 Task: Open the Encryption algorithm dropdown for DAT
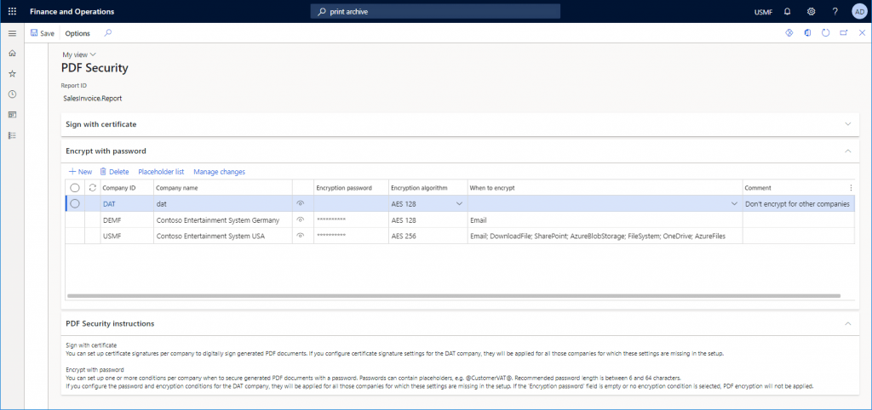click(x=459, y=204)
